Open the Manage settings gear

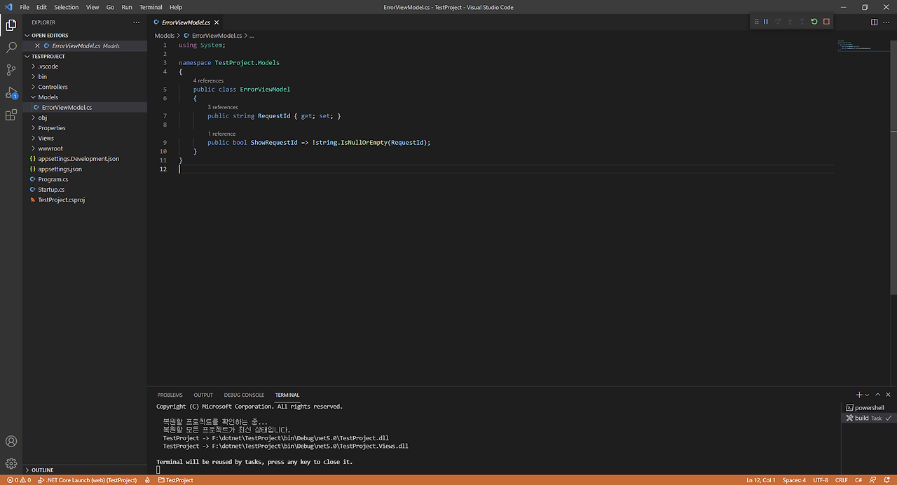click(x=11, y=463)
